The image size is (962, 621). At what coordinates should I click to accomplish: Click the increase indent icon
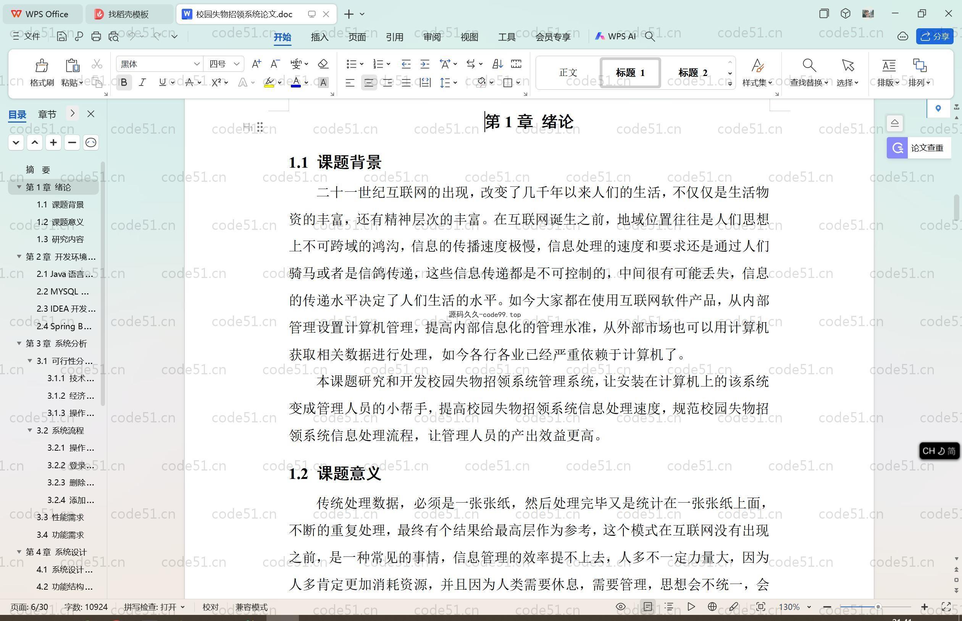pyautogui.click(x=425, y=64)
